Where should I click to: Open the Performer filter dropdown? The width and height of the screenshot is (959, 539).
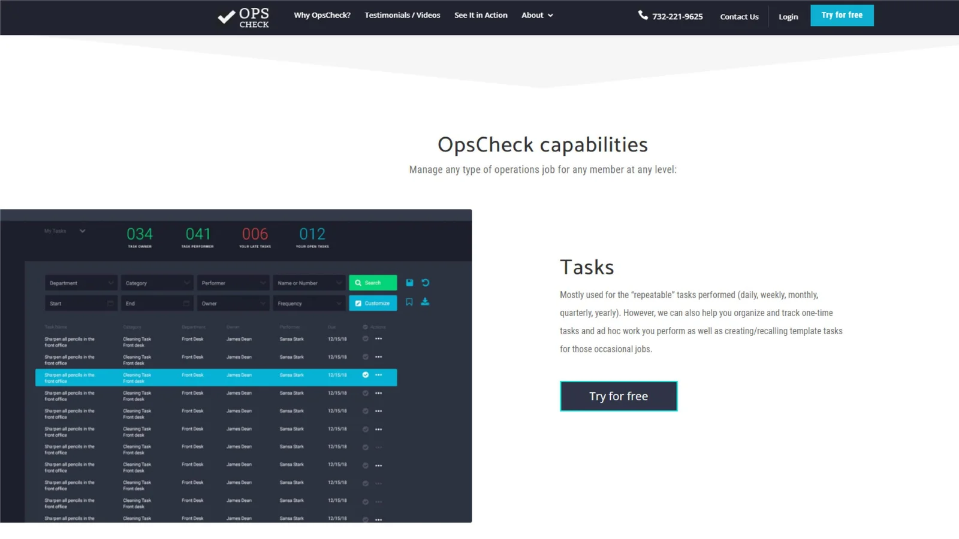coord(233,283)
